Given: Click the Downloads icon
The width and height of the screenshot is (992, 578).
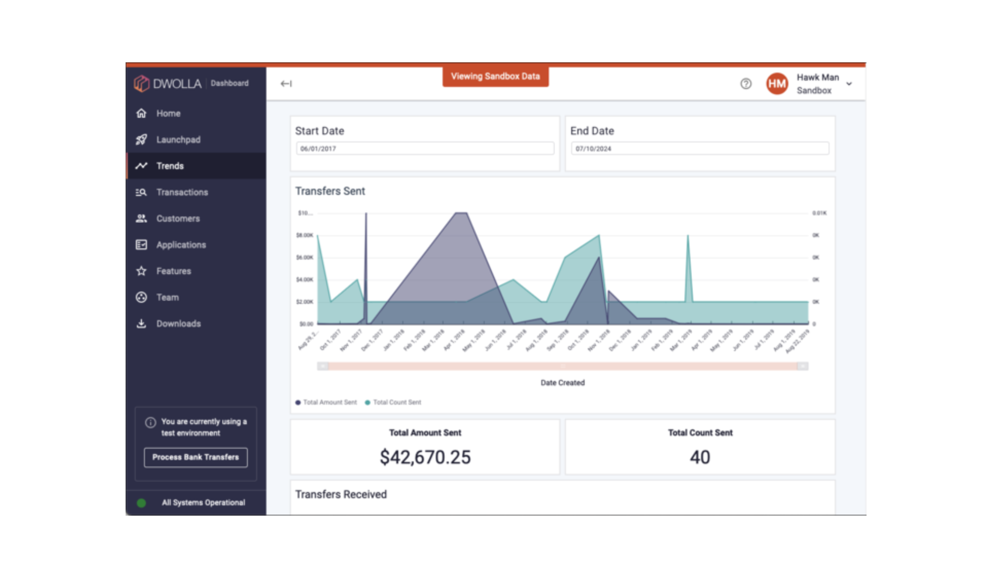Looking at the screenshot, I should click(141, 323).
